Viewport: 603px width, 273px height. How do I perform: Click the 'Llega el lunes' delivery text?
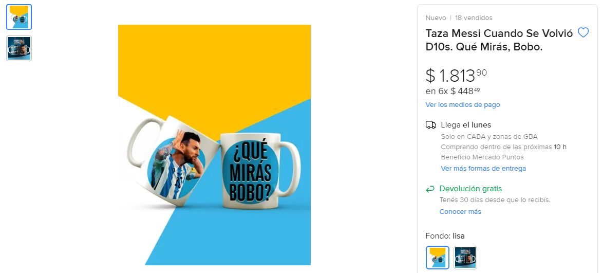coord(466,125)
